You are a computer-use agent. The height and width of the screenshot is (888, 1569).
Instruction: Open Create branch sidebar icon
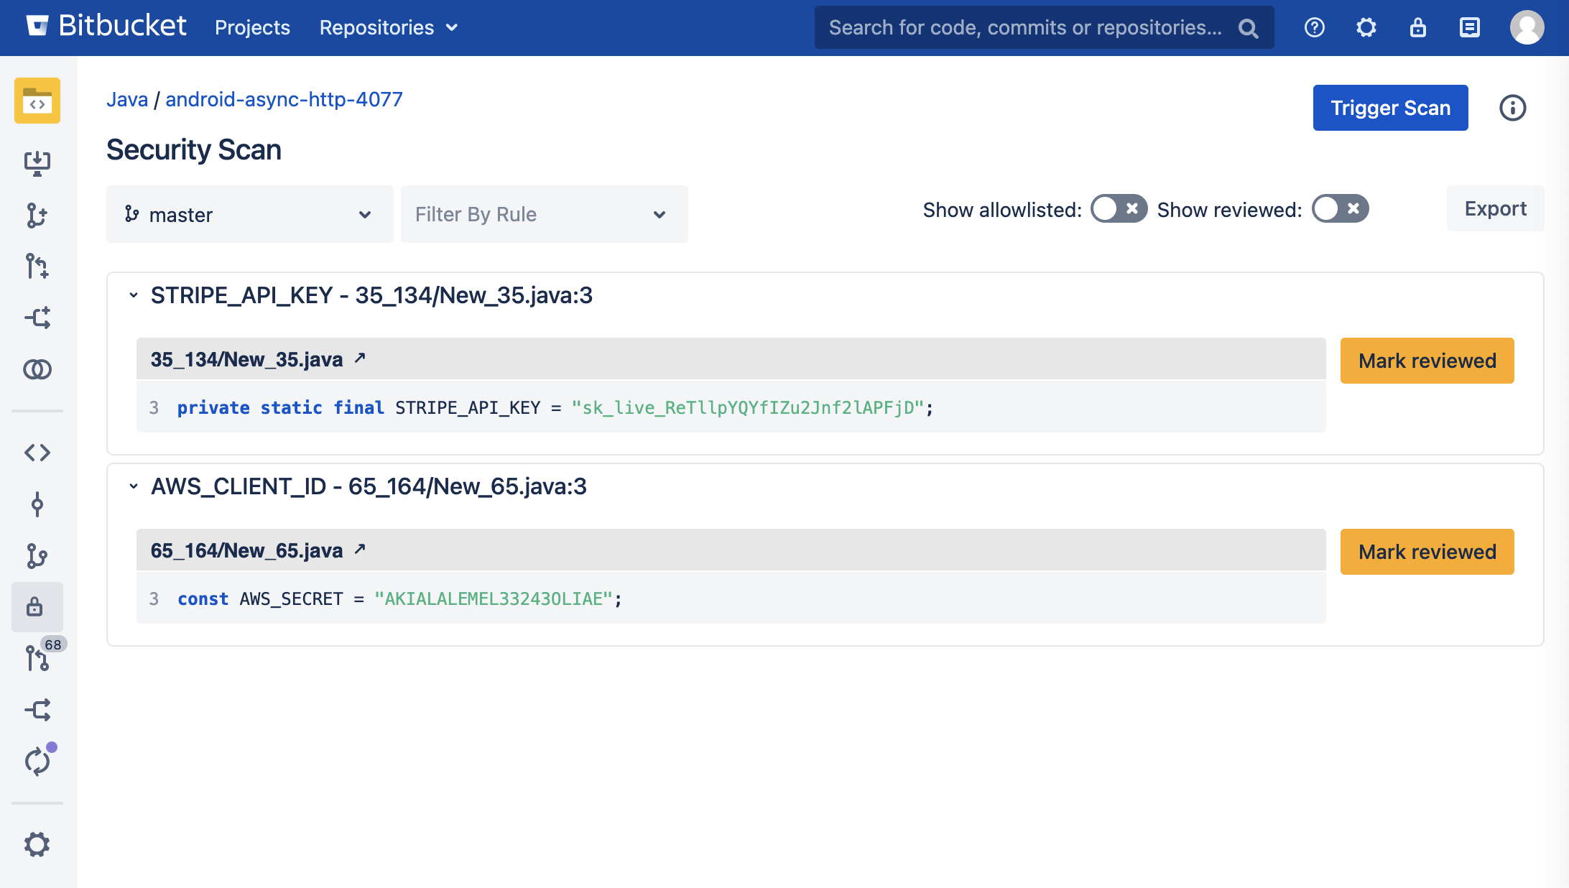point(37,215)
